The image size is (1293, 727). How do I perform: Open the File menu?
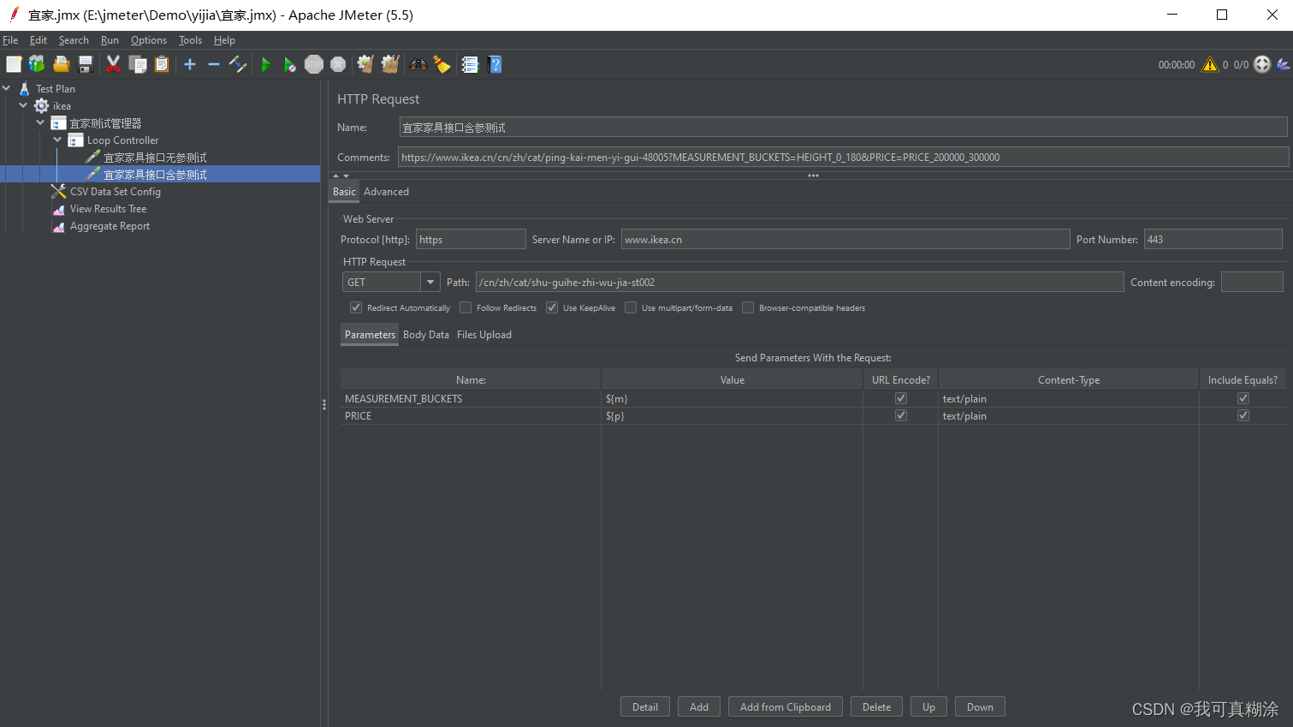pyautogui.click(x=10, y=40)
